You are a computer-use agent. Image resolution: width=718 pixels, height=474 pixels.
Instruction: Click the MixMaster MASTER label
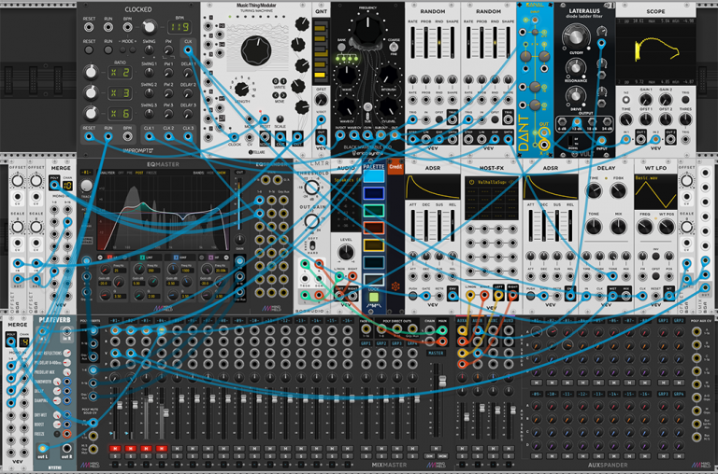tap(436, 353)
